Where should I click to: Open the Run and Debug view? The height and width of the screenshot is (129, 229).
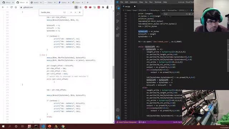pyautogui.click(x=118, y=28)
